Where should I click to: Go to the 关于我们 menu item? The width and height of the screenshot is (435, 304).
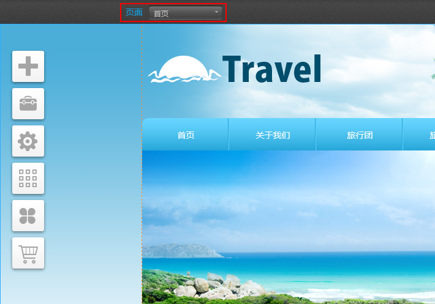[x=273, y=135]
